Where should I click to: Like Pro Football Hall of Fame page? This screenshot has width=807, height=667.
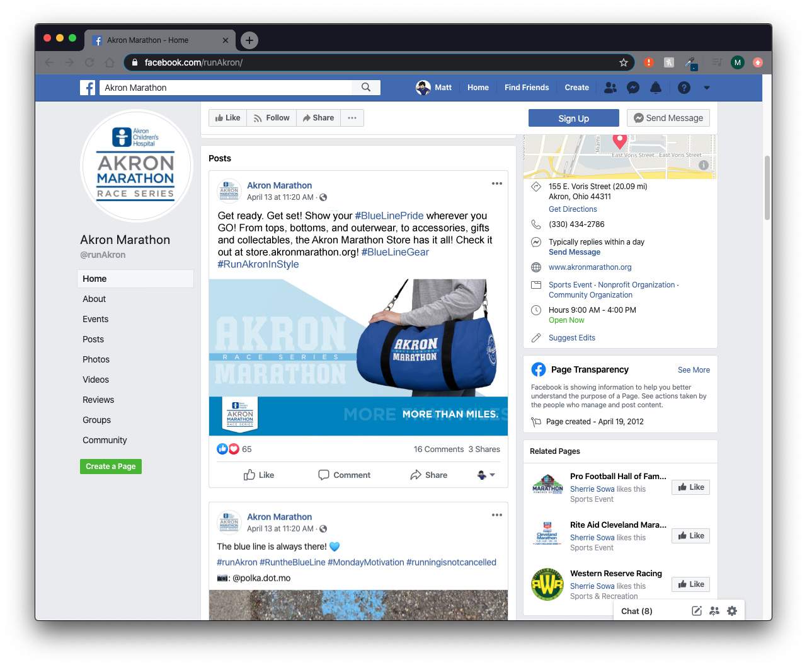click(691, 487)
